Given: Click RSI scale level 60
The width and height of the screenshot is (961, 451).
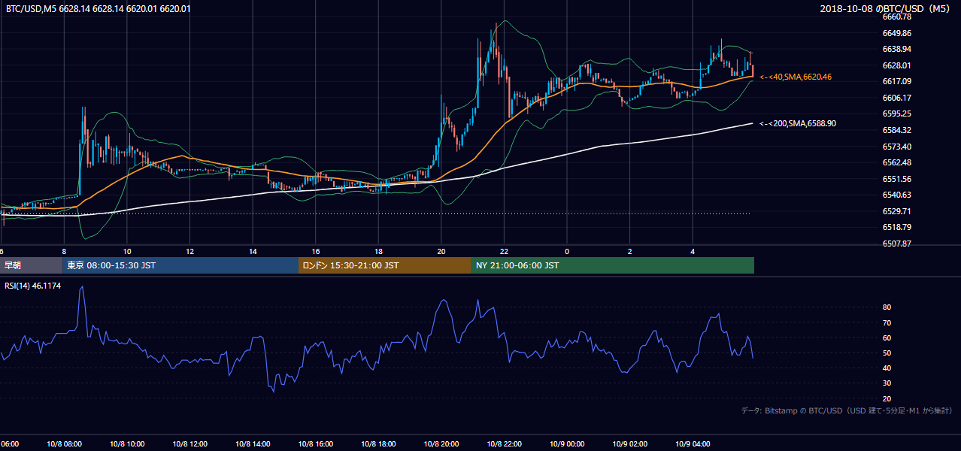Looking at the screenshot, I should click(x=887, y=337).
